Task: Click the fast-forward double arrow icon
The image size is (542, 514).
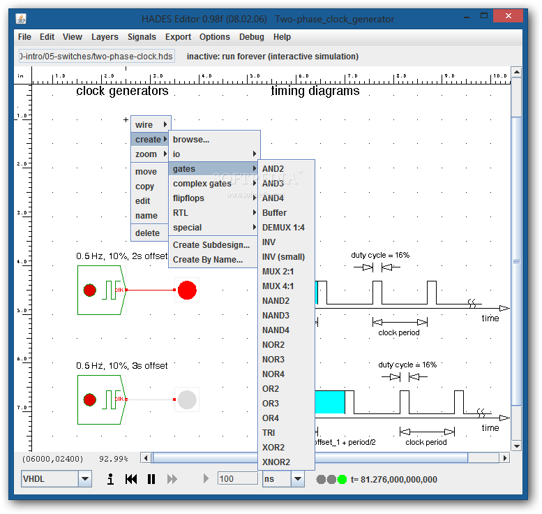Action: pyautogui.click(x=172, y=479)
